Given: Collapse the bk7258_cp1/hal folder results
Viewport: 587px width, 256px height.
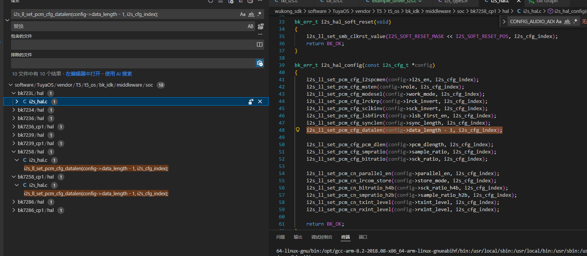Looking at the screenshot, I should pos(14,177).
